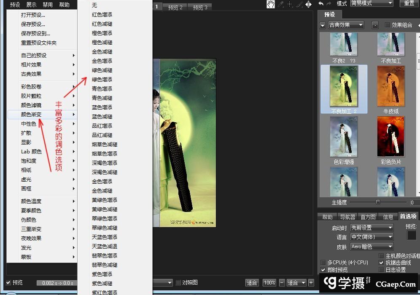Image resolution: width=420 pixels, height=295 pixels.
Task: Choose 绿色增添 from the submenu
Action: pyautogui.click(x=102, y=79)
